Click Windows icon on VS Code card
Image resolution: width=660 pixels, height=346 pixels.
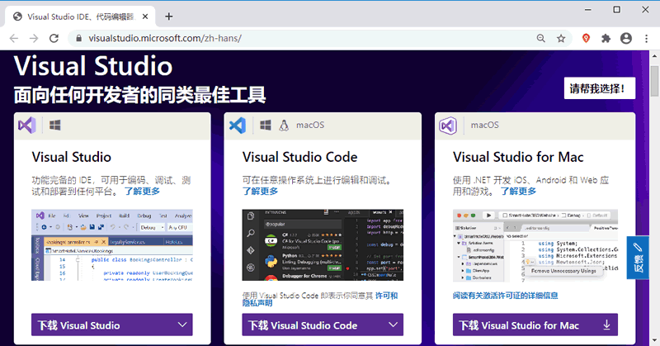pyautogui.click(x=265, y=126)
